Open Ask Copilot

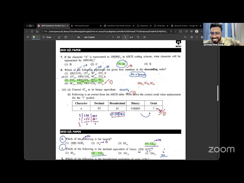[x=89, y=37]
